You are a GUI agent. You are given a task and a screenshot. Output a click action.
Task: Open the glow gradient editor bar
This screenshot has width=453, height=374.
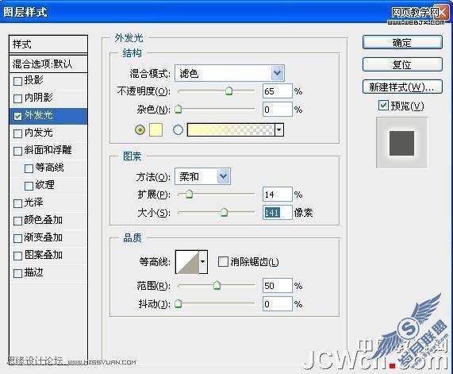point(231,130)
